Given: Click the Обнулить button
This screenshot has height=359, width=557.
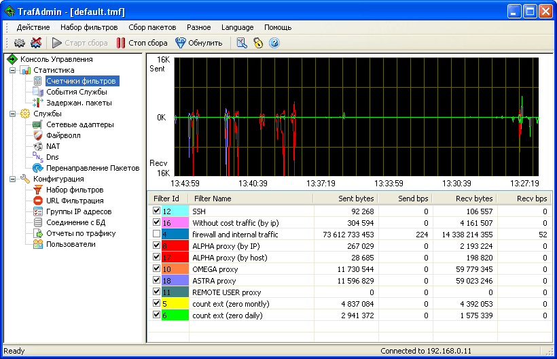Looking at the screenshot, I should [199, 43].
